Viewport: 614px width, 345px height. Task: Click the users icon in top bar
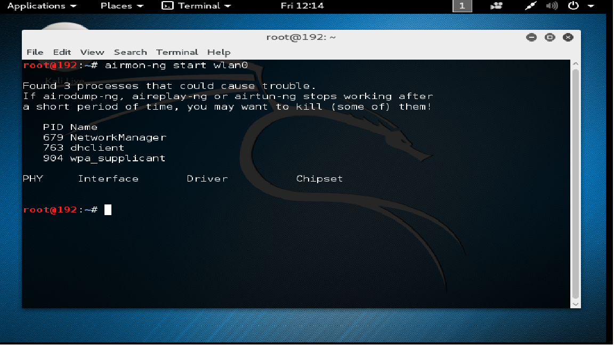pos(496,6)
